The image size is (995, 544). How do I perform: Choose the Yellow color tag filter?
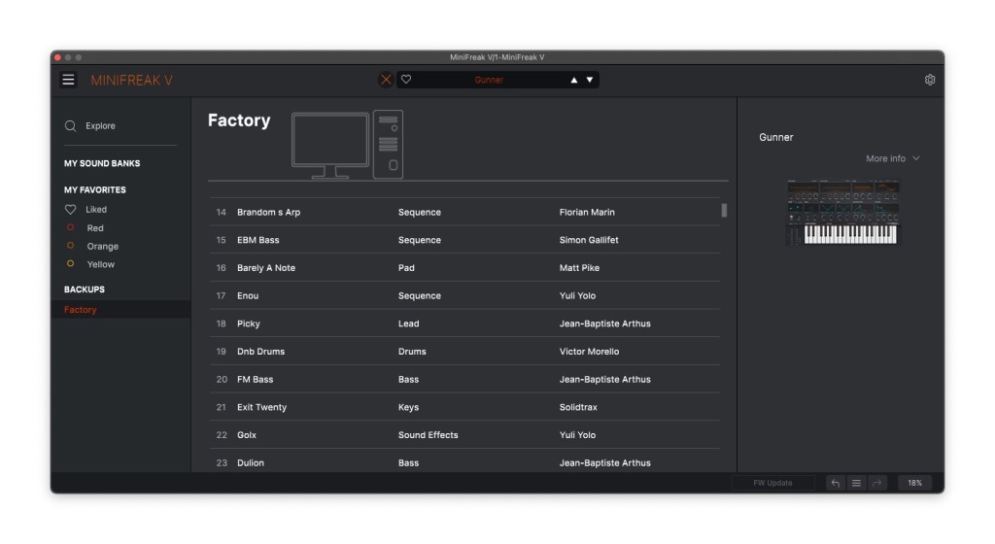[x=70, y=264]
